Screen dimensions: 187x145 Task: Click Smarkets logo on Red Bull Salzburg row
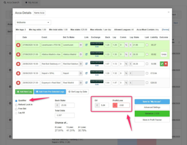point(97,62)
